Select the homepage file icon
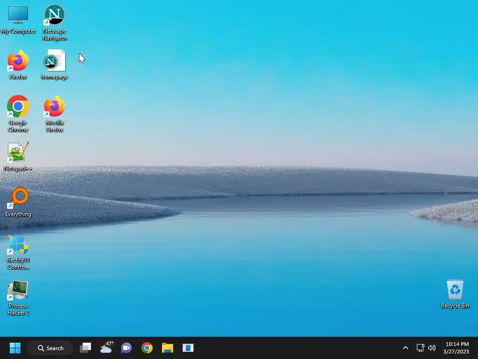478x359 pixels. [x=55, y=65]
